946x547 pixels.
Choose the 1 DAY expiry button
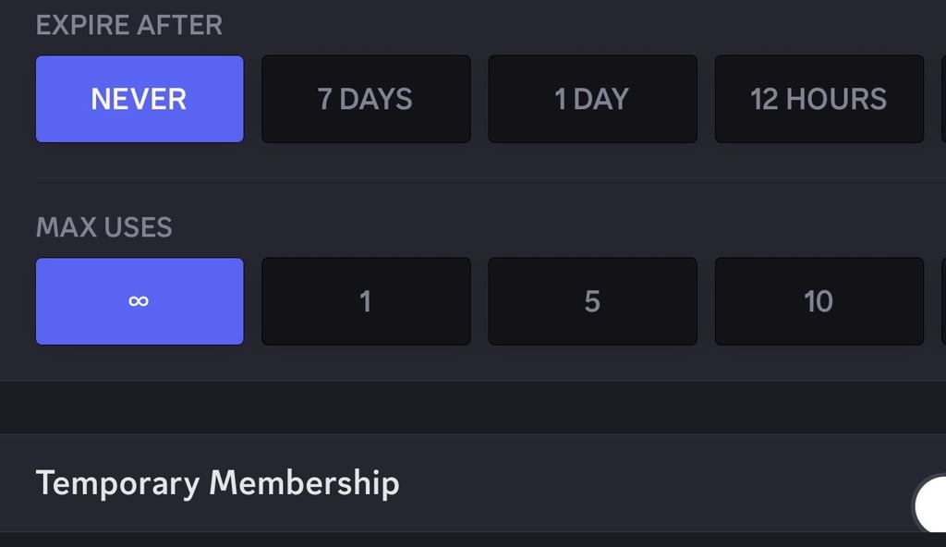click(592, 99)
